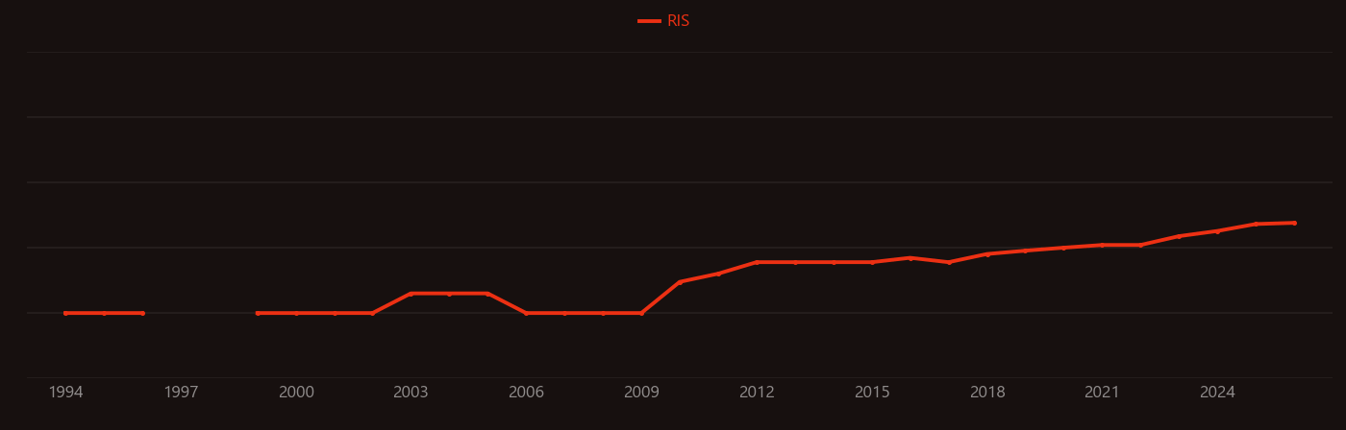The width and height of the screenshot is (1346, 430).
Task: Select the RIS data point at 2021
Action: 1102,245
